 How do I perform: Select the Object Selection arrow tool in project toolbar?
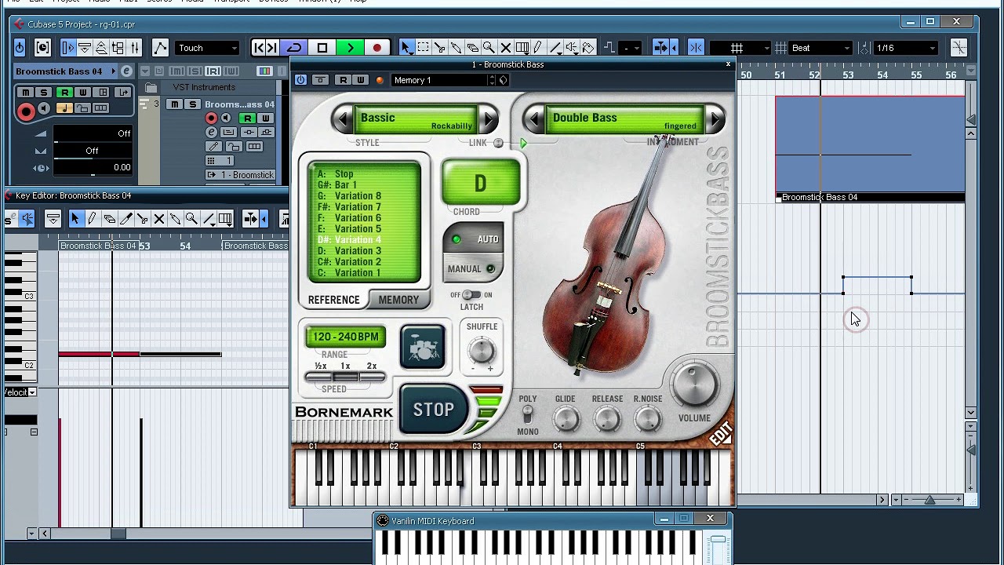click(x=406, y=48)
